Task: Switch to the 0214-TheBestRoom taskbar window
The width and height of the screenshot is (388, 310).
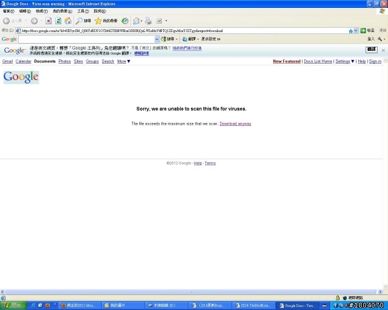Action: pos(254,306)
